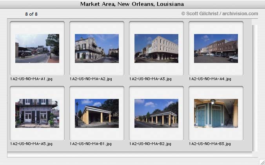Select file name 1A2-US-NO-MA-B2.jpg

150,144
